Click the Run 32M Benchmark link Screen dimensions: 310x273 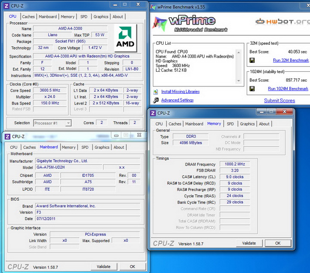click(x=291, y=60)
